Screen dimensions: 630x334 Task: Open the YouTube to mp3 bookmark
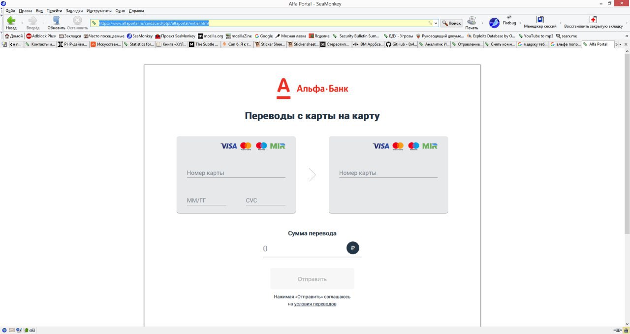(x=535, y=36)
